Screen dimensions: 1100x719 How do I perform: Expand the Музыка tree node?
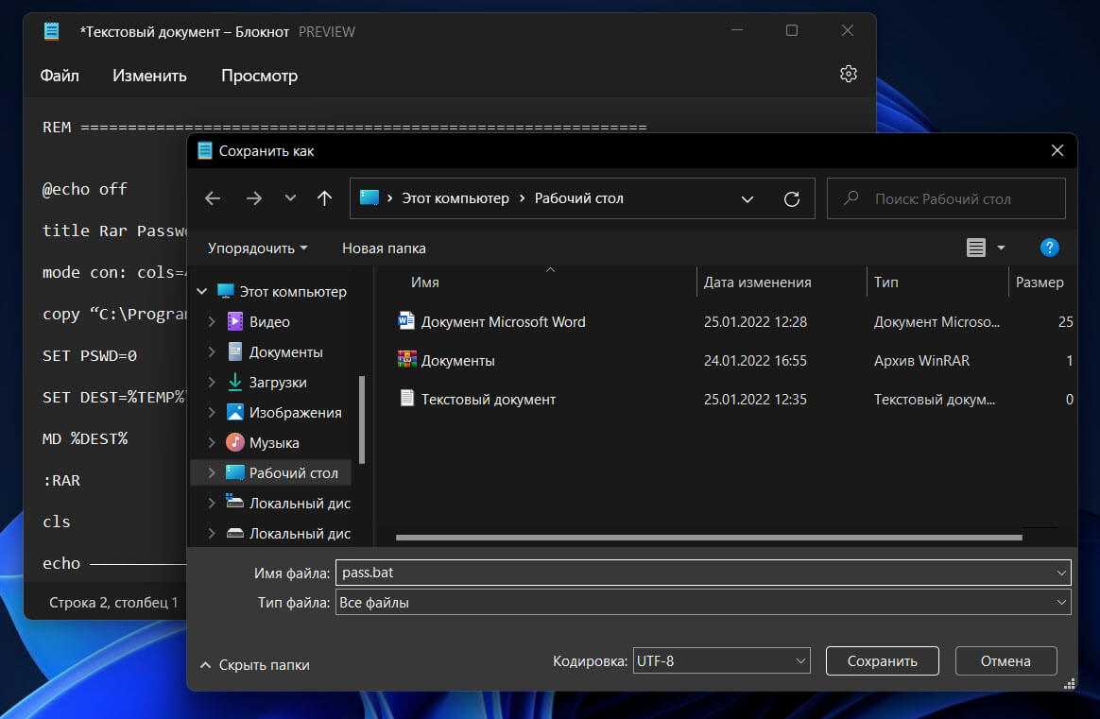coord(211,442)
